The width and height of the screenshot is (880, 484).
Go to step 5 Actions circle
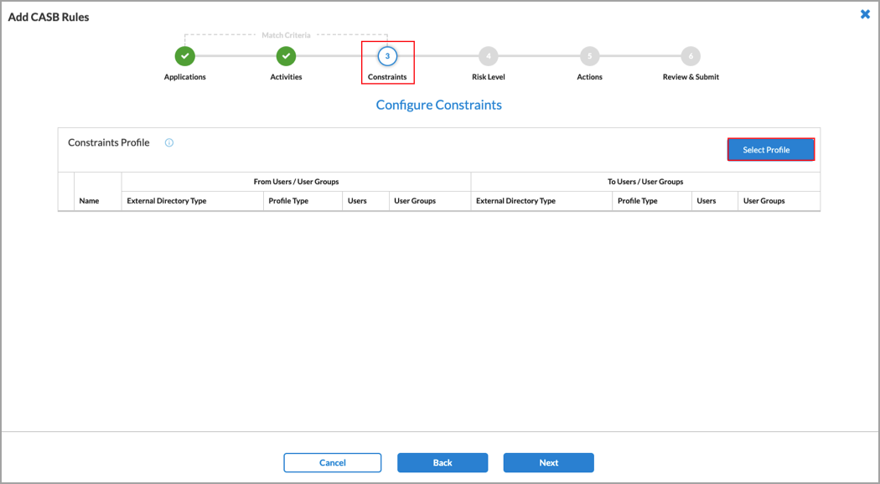tap(589, 56)
